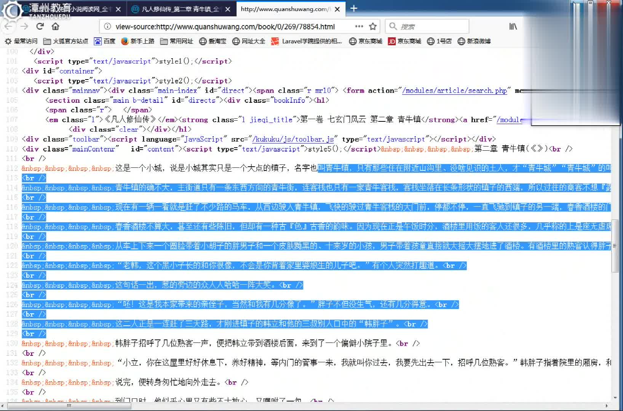Viewport: 623px width, 411px height.
Task: Open the /kukuku/js/toolbar.js link
Action: coord(292,139)
